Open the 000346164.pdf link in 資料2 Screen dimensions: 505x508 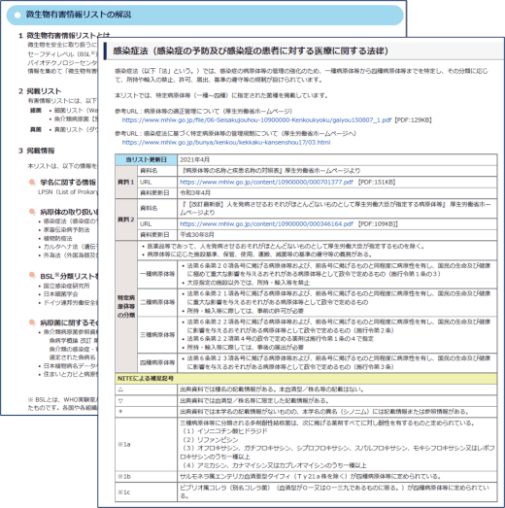point(266,223)
